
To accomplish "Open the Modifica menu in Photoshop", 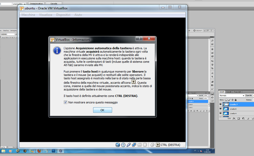I will [x=6, y=30].
